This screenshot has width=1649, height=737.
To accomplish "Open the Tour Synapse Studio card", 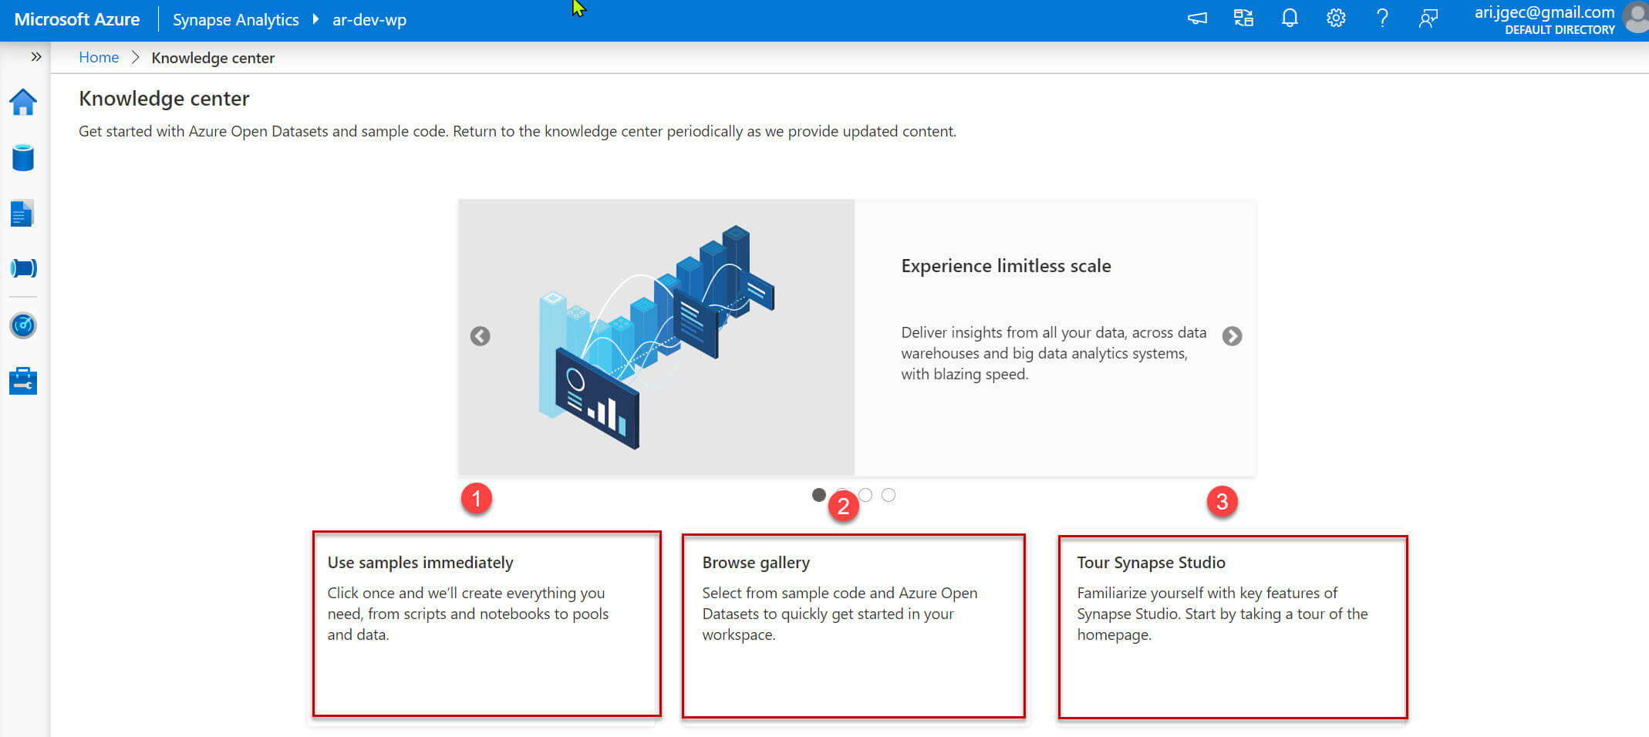I will coord(1233,627).
